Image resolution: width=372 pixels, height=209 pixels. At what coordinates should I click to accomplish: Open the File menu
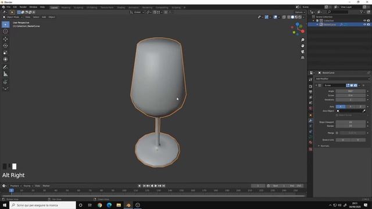[9, 7]
